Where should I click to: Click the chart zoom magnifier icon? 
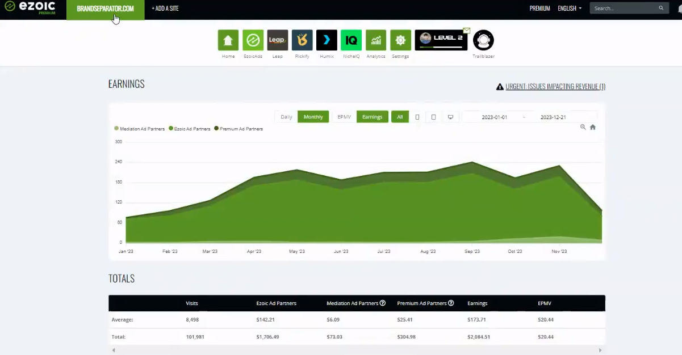coord(583,128)
